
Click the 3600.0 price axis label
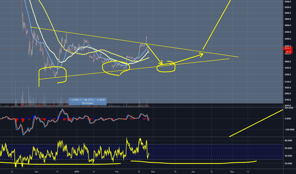pyautogui.click(x=288, y=61)
